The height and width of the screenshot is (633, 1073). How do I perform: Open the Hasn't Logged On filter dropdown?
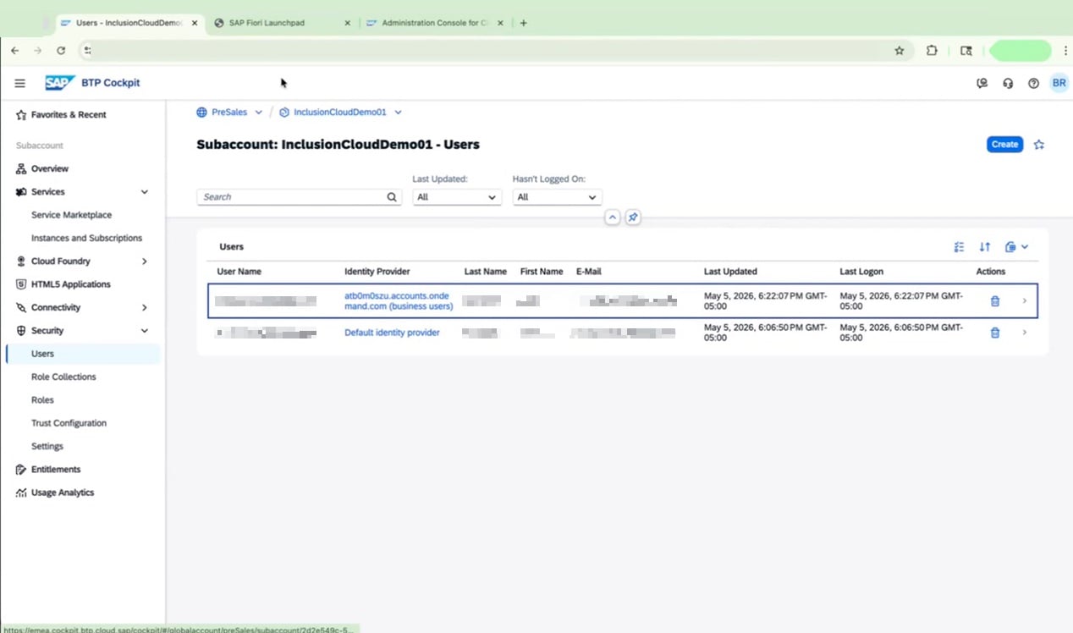(557, 197)
